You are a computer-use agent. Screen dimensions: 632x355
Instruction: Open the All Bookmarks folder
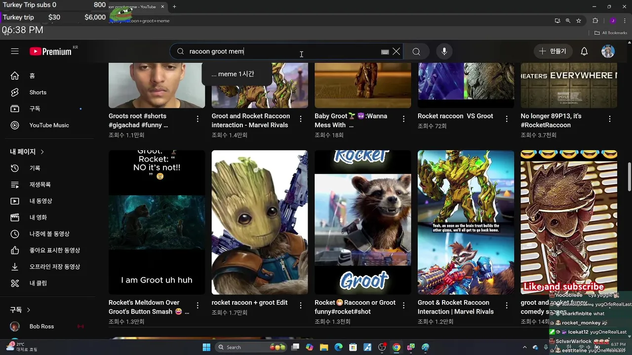(611, 33)
